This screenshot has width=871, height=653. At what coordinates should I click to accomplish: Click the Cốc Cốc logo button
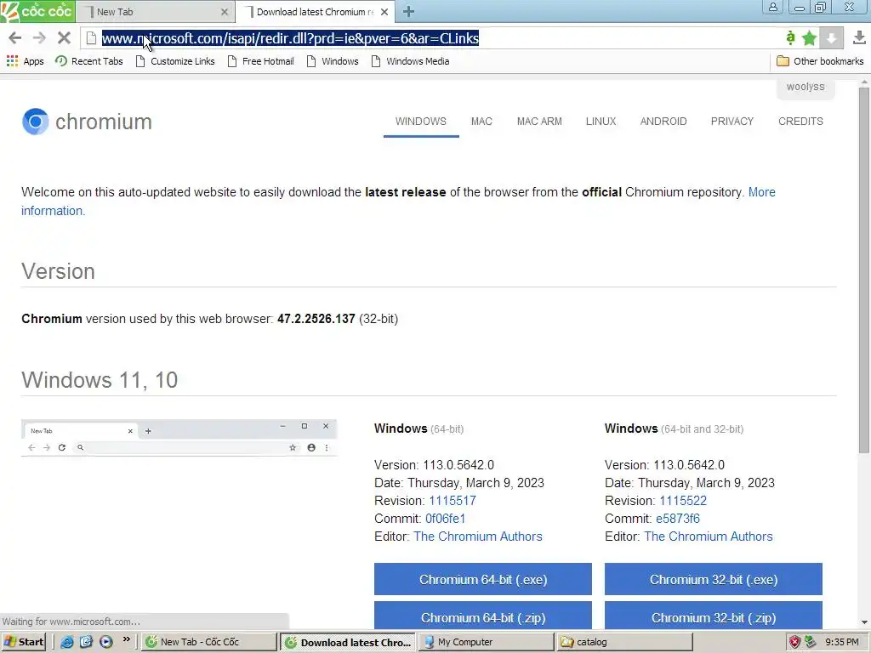coord(37,11)
